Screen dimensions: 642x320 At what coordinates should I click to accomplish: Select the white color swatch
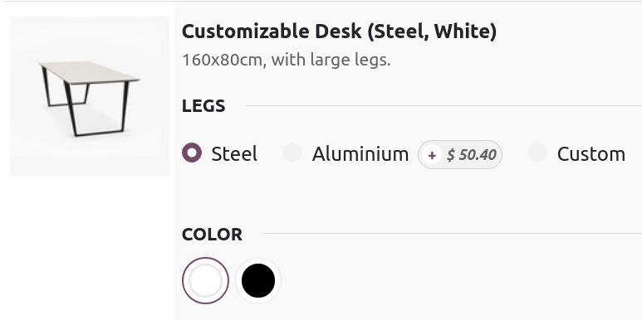point(205,280)
